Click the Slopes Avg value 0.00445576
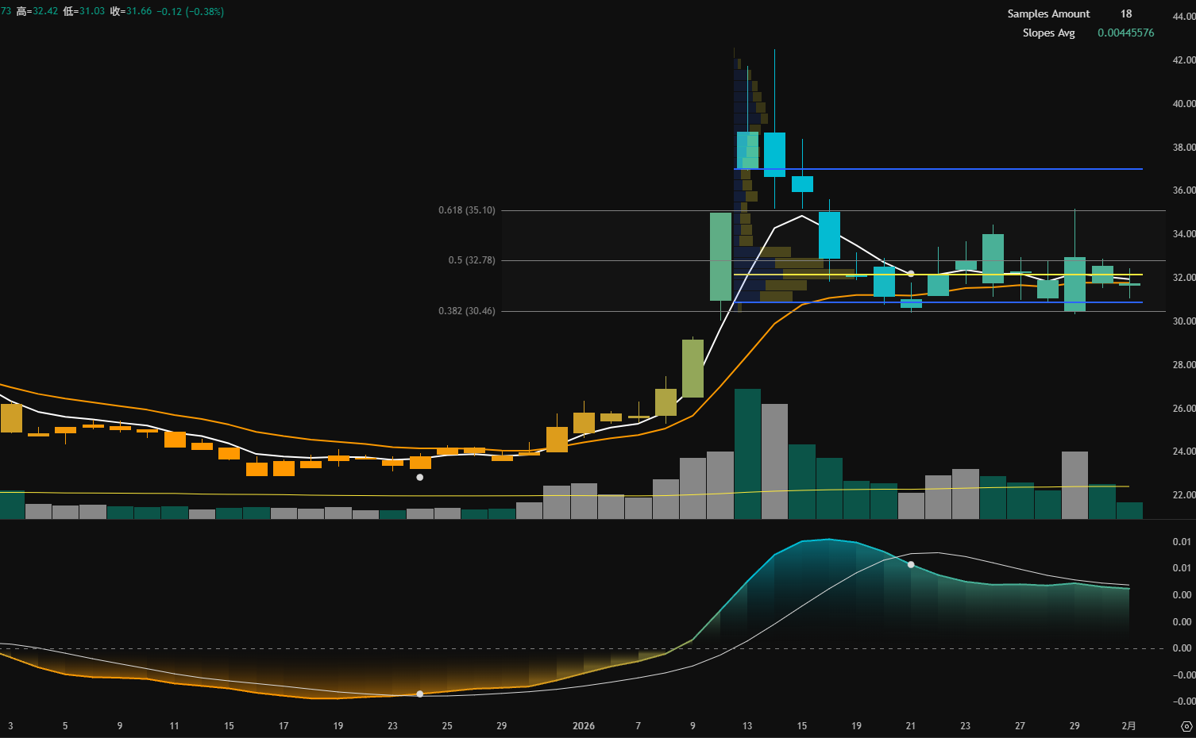This screenshot has height=738, width=1196. [x=1125, y=33]
